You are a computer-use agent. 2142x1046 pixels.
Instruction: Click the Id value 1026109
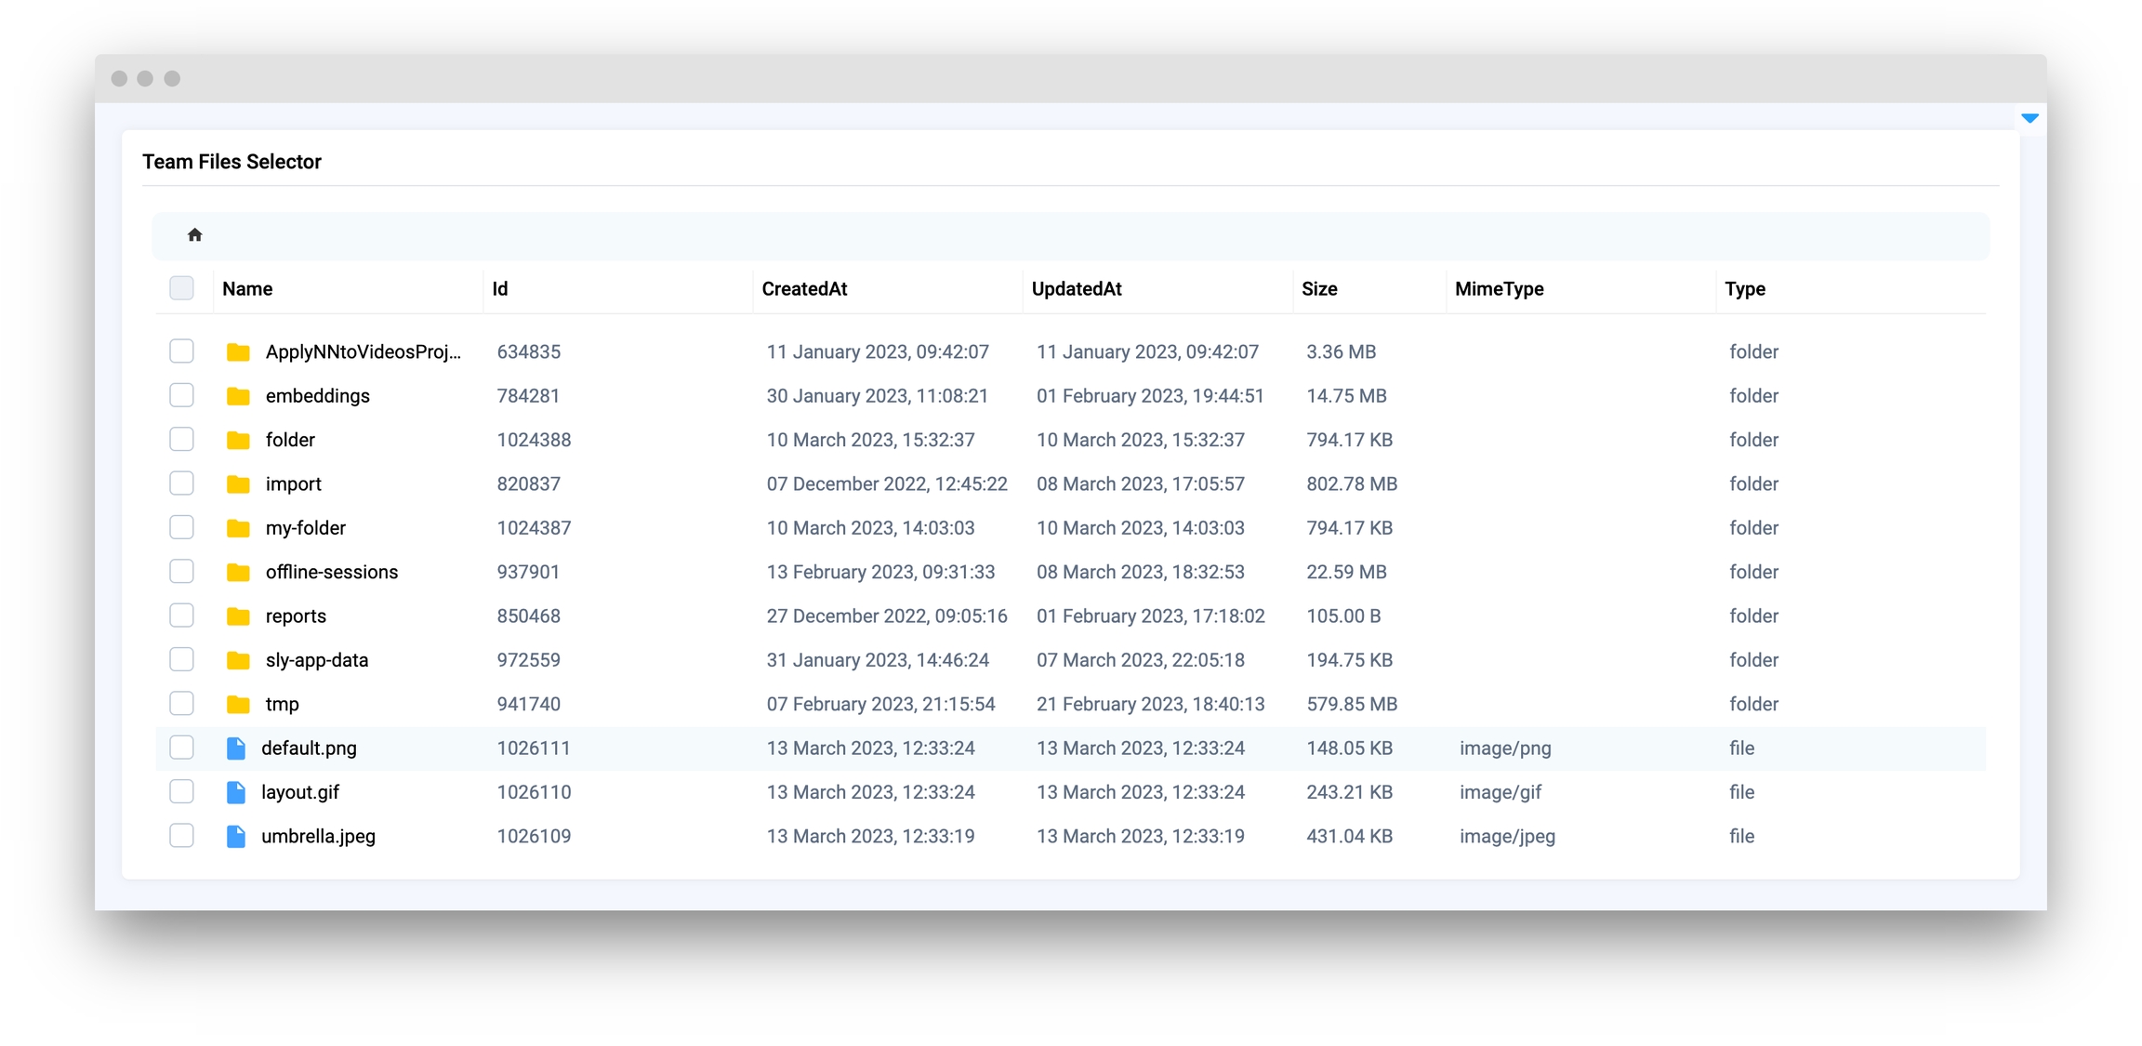pos(534,836)
